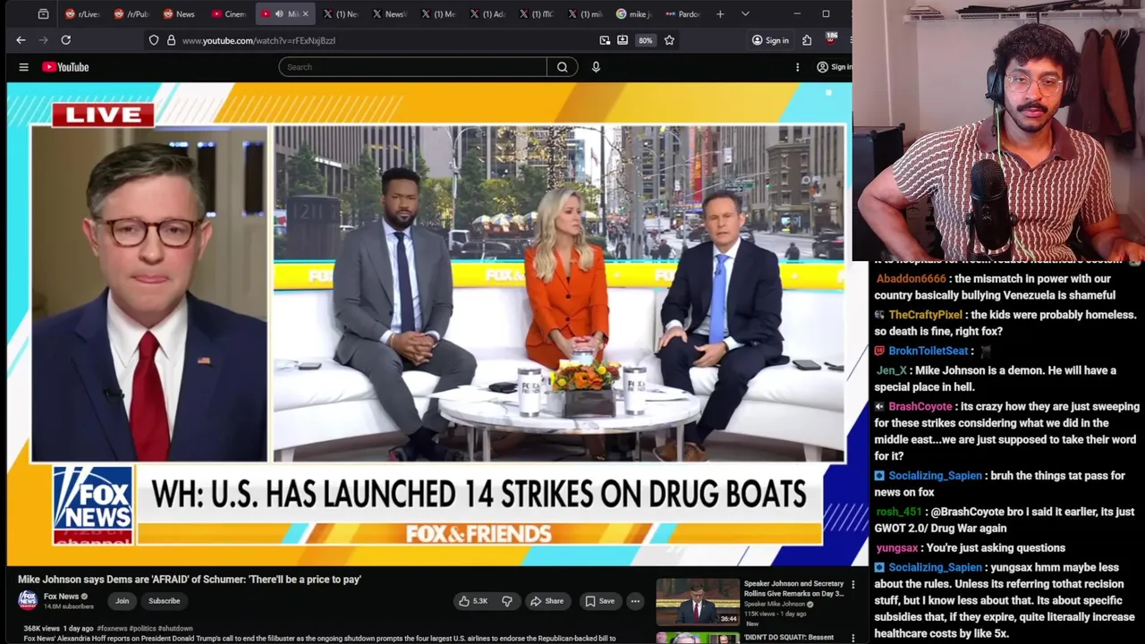Change zoom level 80% indicator

[645, 40]
